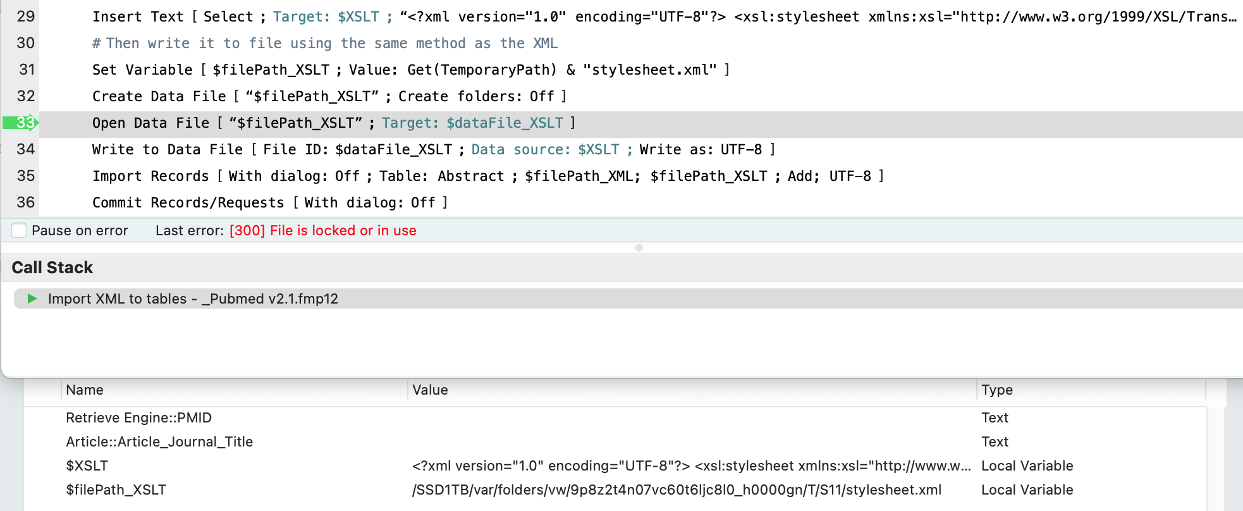The image size is (1243, 511).
Task: Select the Import Records step line 35
Action: tap(640, 176)
